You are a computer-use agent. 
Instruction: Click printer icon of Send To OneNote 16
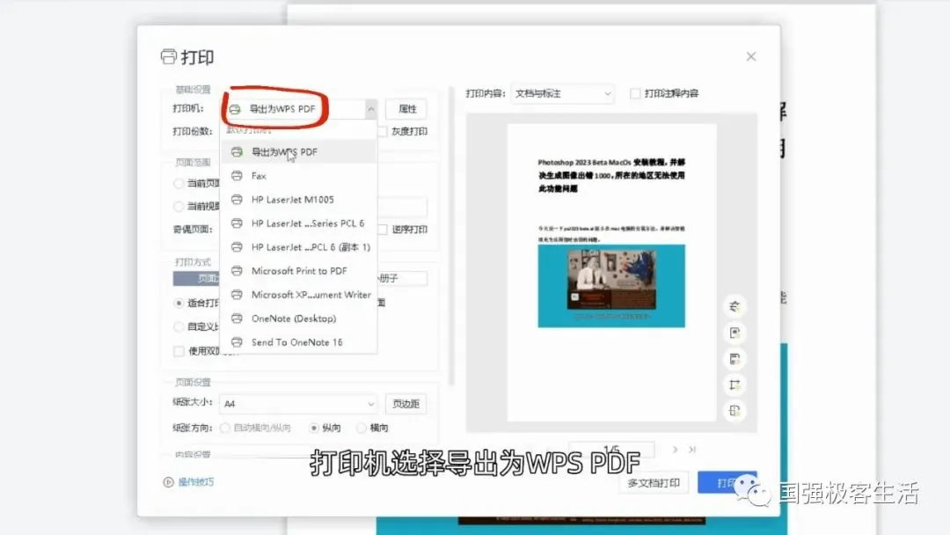[237, 341]
